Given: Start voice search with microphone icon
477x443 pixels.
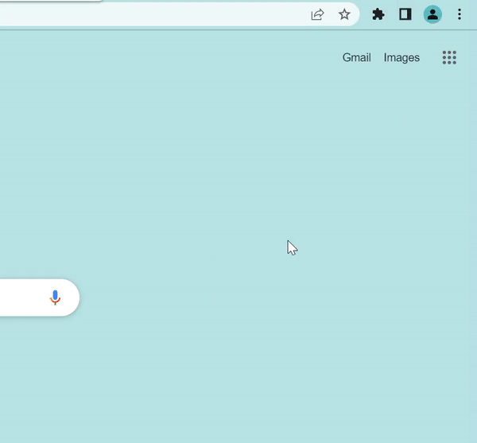Looking at the screenshot, I should point(55,297).
